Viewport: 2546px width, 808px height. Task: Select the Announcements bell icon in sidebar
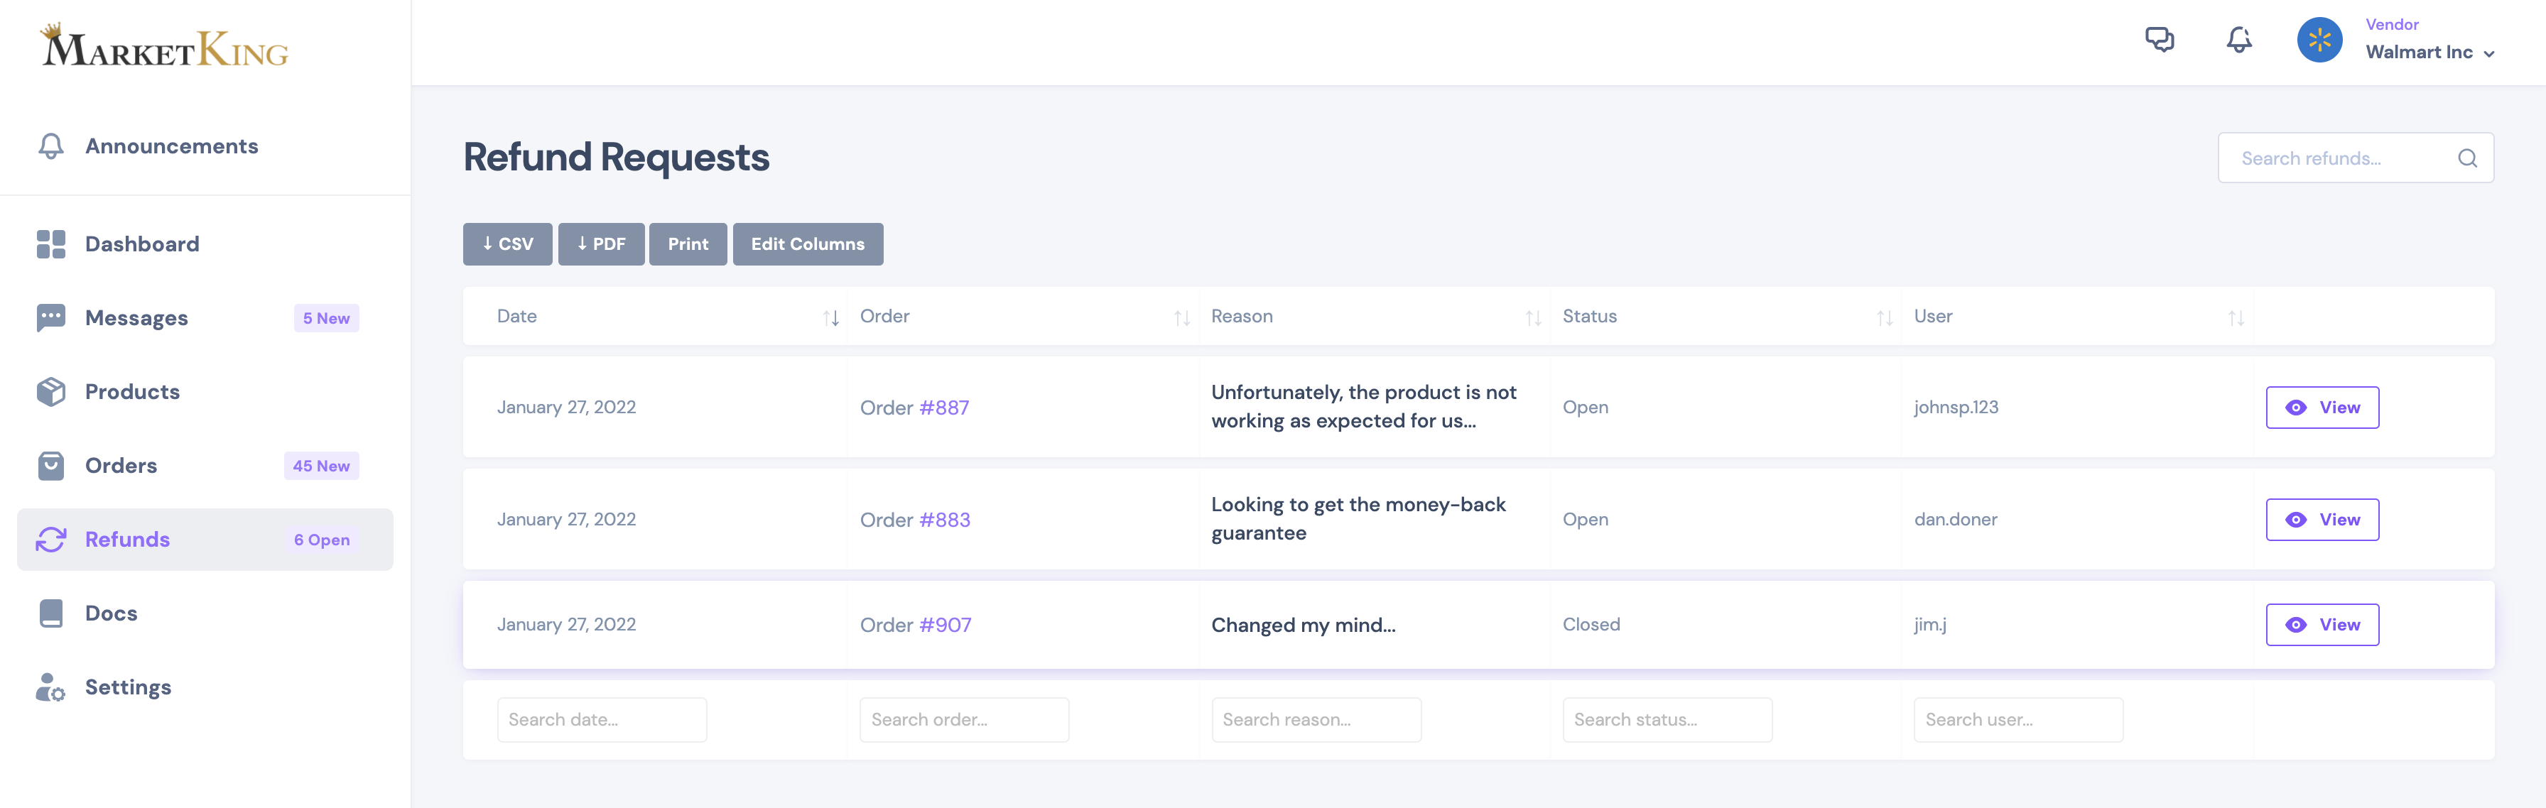[x=50, y=146]
